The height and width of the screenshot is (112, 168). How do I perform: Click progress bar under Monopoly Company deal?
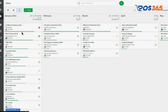[x=53, y=48]
